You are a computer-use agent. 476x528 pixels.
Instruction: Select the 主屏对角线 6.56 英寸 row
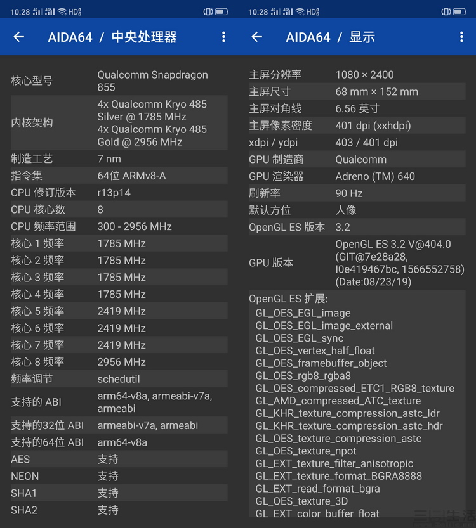[x=357, y=108]
